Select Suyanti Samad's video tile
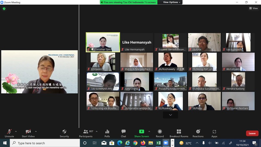 (x=171, y=42)
